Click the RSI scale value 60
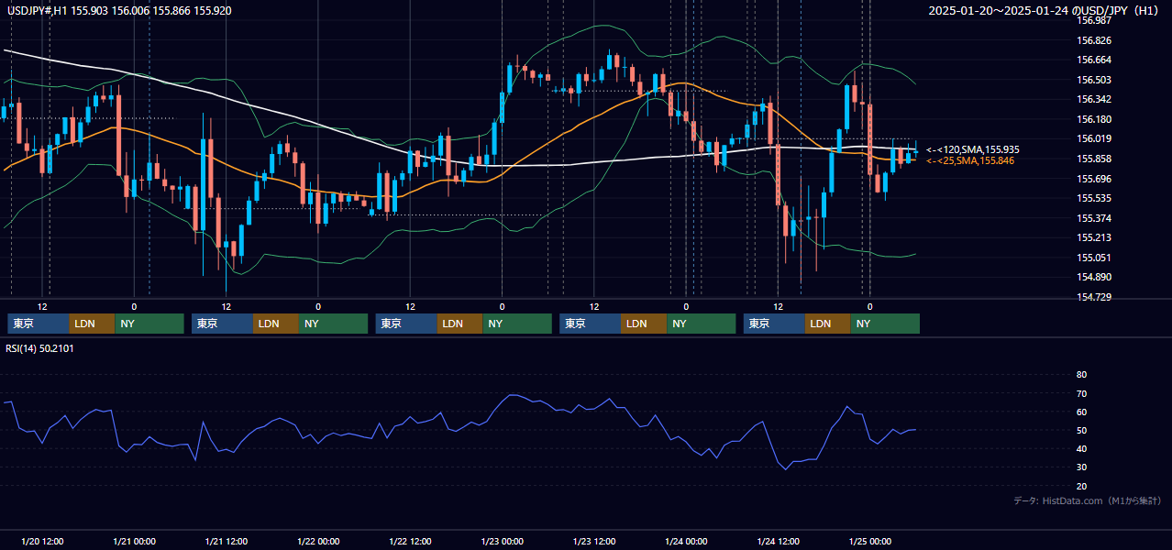Viewport: 1172px width, 550px height. (1081, 412)
